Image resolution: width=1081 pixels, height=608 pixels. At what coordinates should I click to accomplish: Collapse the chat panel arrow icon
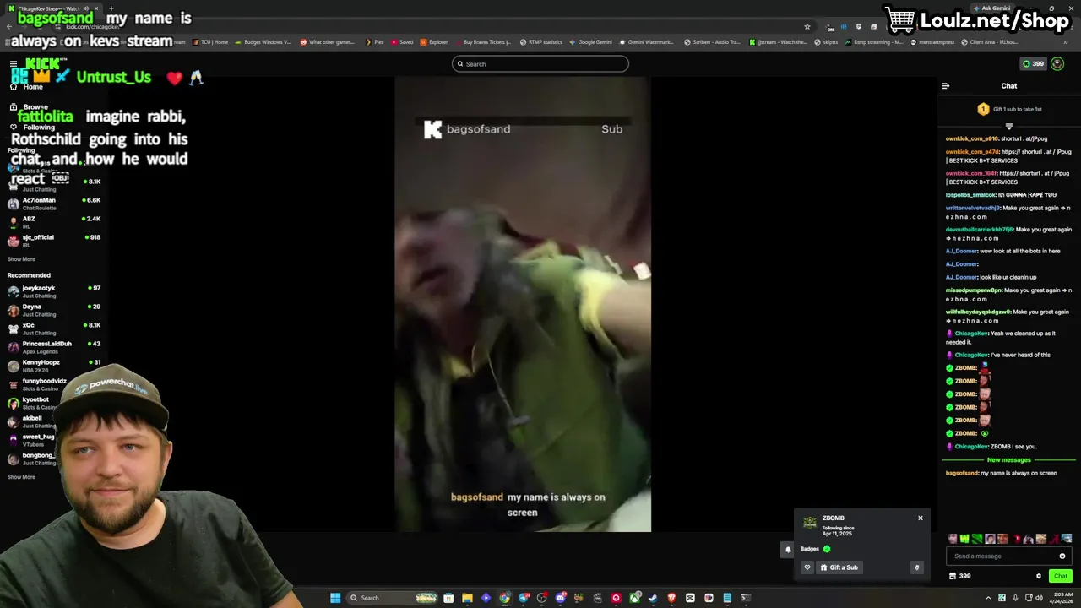[946, 86]
